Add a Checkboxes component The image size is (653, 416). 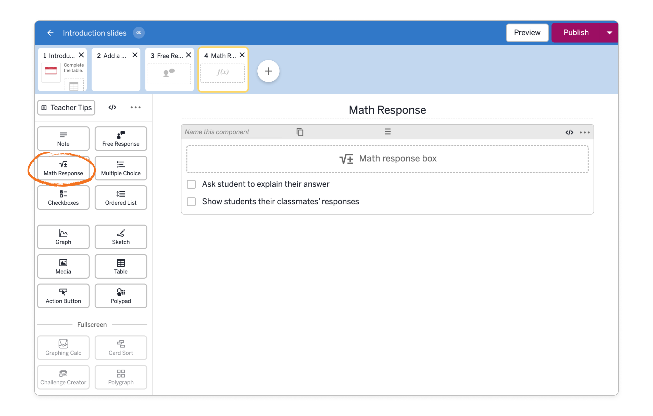click(x=63, y=198)
